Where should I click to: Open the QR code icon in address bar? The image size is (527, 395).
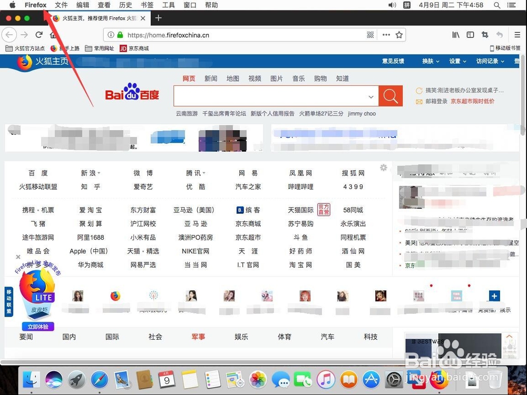pos(370,35)
